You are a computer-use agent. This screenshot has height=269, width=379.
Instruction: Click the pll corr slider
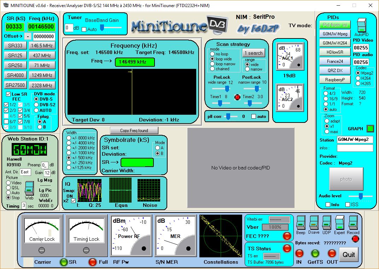coord(228,116)
